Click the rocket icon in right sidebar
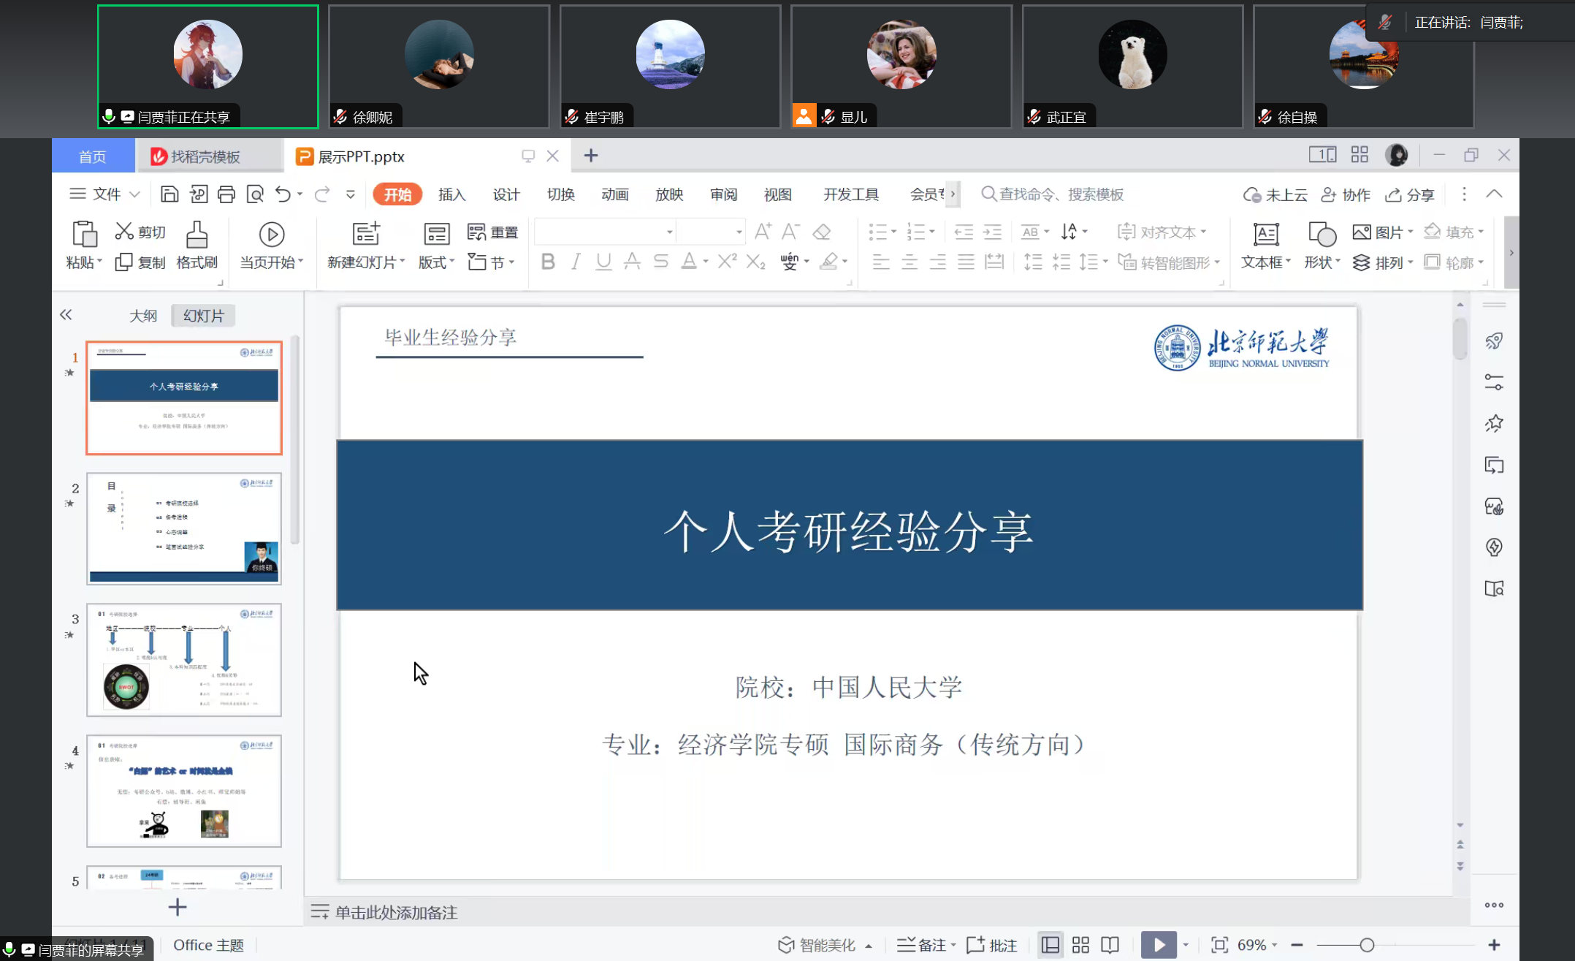The width and height of the screenshot is (1575, 961). (1494, 341)
